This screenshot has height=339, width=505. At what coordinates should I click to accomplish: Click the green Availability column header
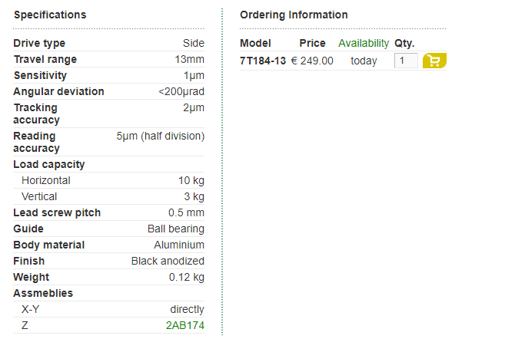pos(364,43)
